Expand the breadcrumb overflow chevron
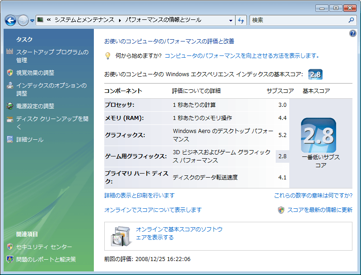 (48, 20)
